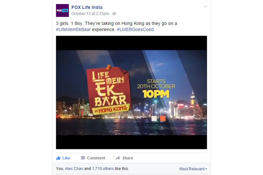Screen dimensions: 263x175
Task: Open the #LifeMeinEkBaar hashtag
Action: pos(73,30)
